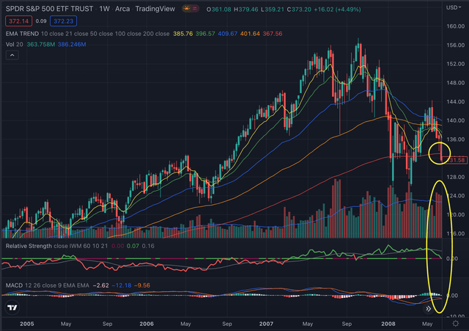Screen dimensions: 469x331
Task: Click the 363.758M volume value
Action: (x=41, y=44)
